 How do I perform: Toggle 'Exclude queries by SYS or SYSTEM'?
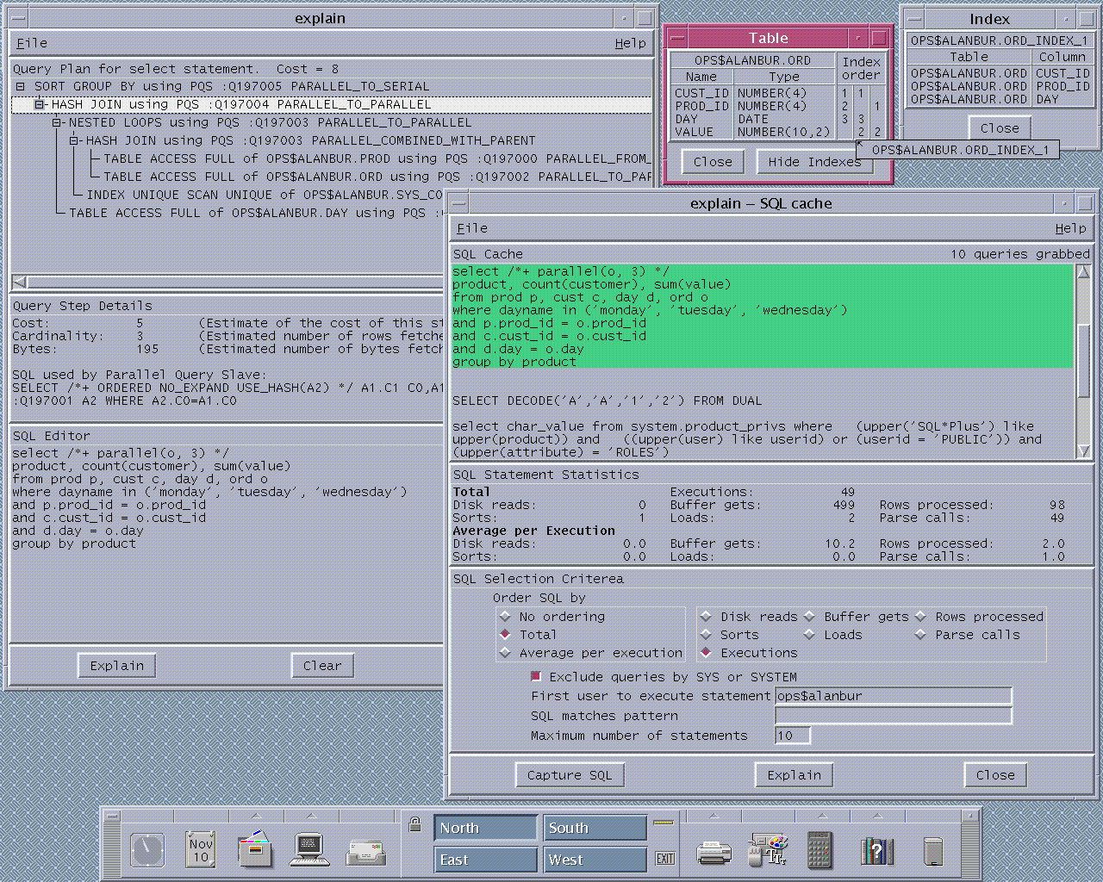(x=536, y=677)
